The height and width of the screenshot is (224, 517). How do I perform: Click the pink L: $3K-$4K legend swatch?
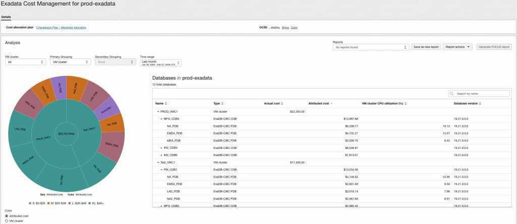click(69, 203)
